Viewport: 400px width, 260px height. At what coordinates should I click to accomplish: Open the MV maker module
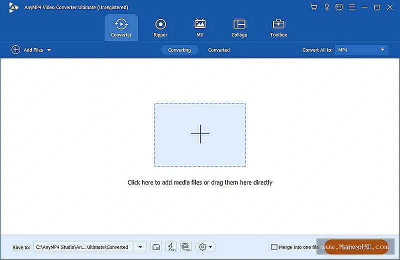pyautogui.click(x=199, y=28)
